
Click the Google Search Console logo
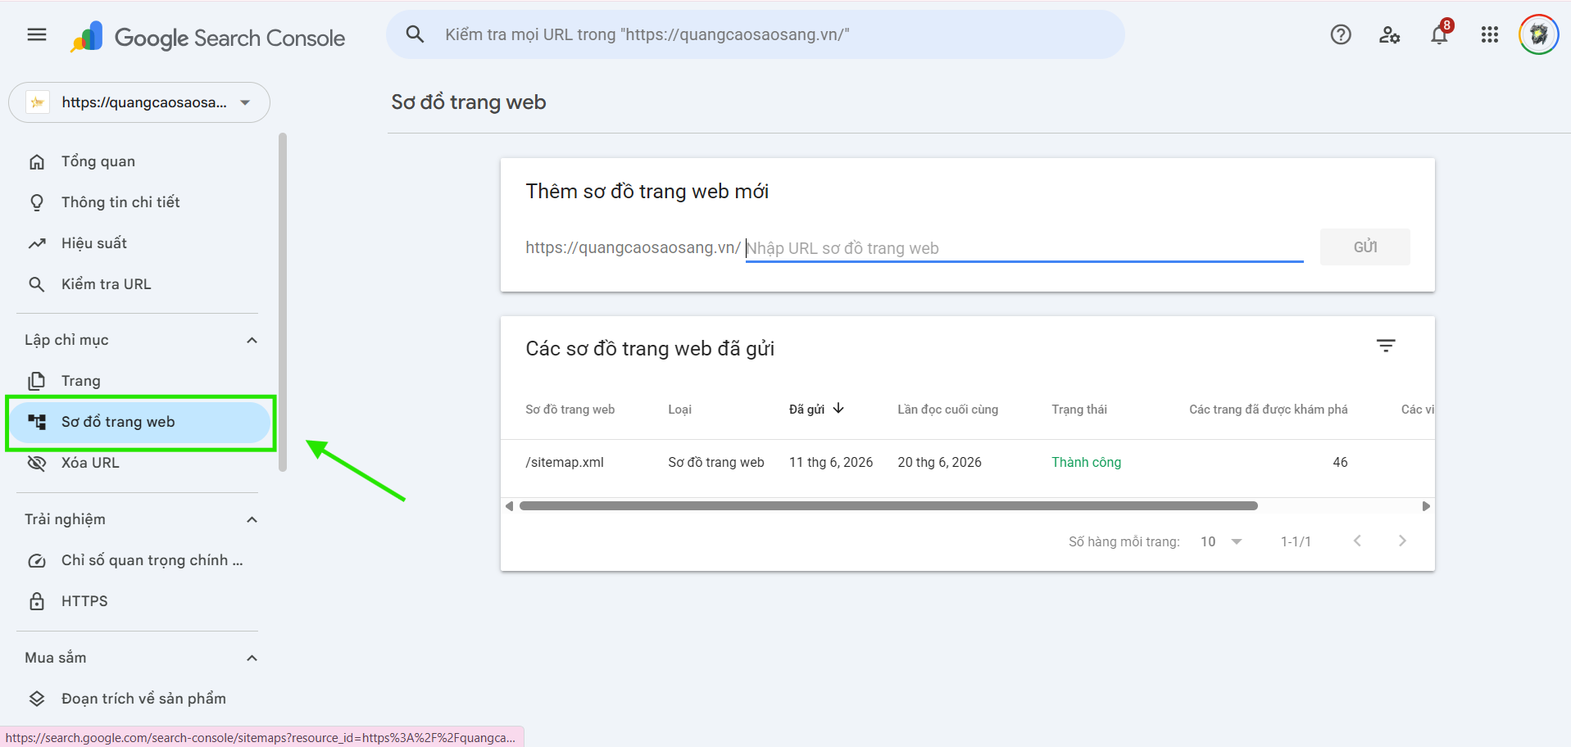click(x=207, y=37)
